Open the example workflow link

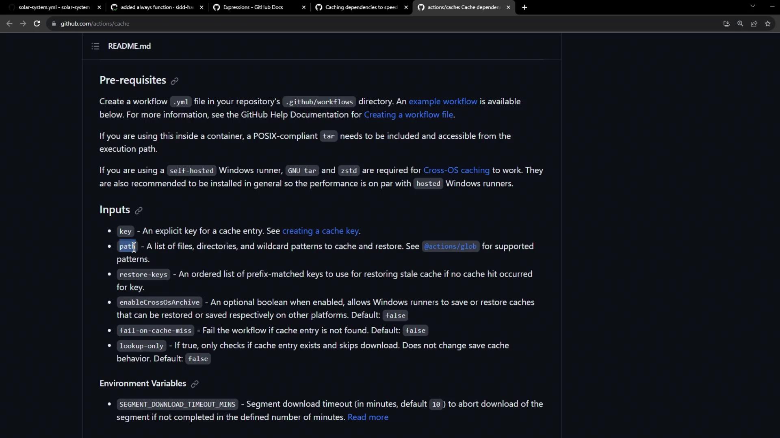point(443,101)
